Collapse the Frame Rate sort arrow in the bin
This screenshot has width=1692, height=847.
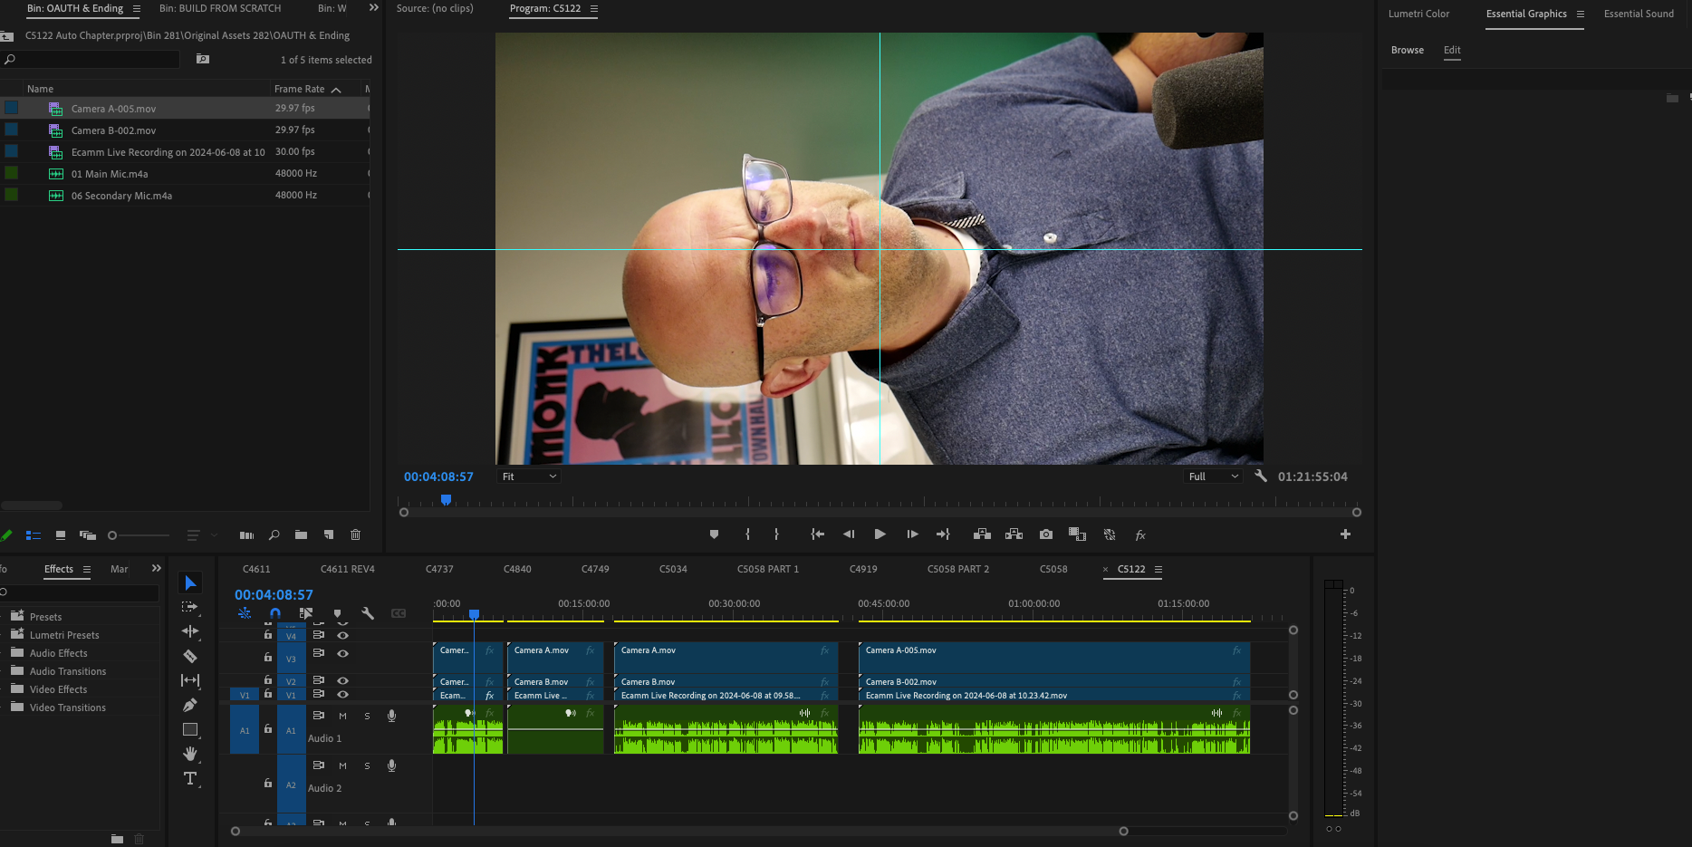click(x=334, y=89)
